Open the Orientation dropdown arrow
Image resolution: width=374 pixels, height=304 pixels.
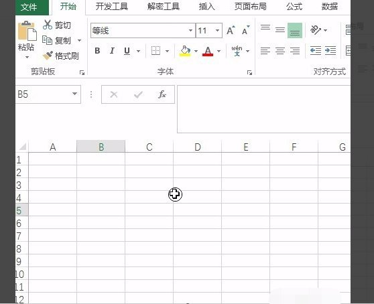click(325, 30)
